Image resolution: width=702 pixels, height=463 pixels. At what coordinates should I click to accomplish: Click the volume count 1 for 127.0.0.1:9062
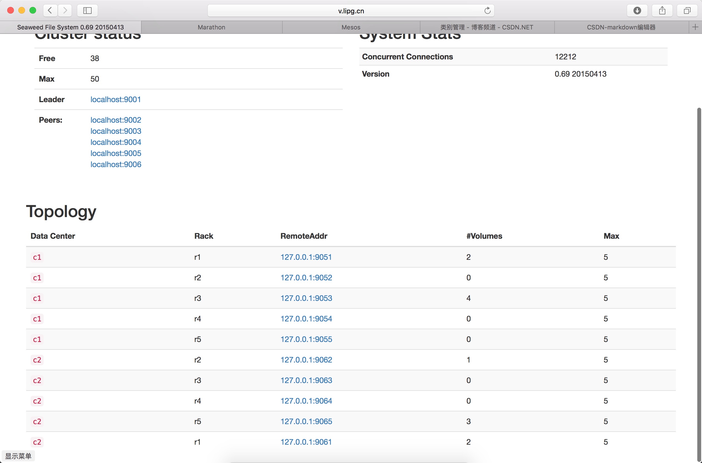point(468,360)
